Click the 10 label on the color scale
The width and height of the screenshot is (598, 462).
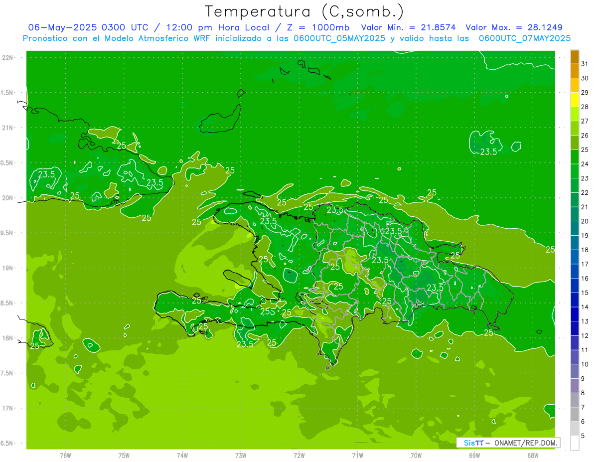(x=585, y=364)
